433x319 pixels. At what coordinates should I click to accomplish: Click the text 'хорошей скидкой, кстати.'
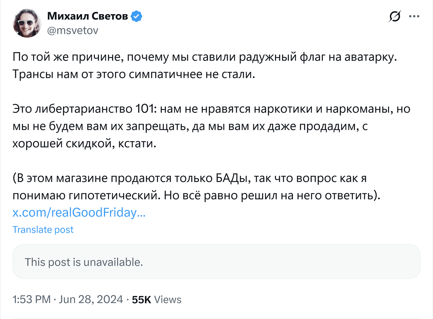click(x=85, y=144)
